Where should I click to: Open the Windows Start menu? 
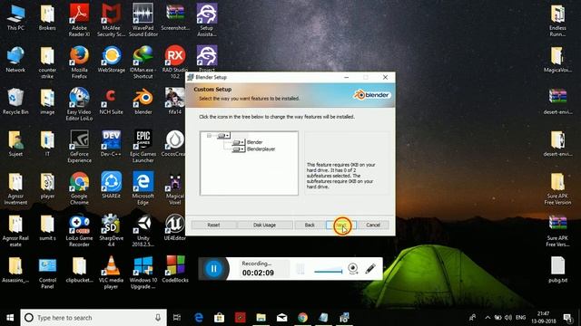tap(10, 318)
